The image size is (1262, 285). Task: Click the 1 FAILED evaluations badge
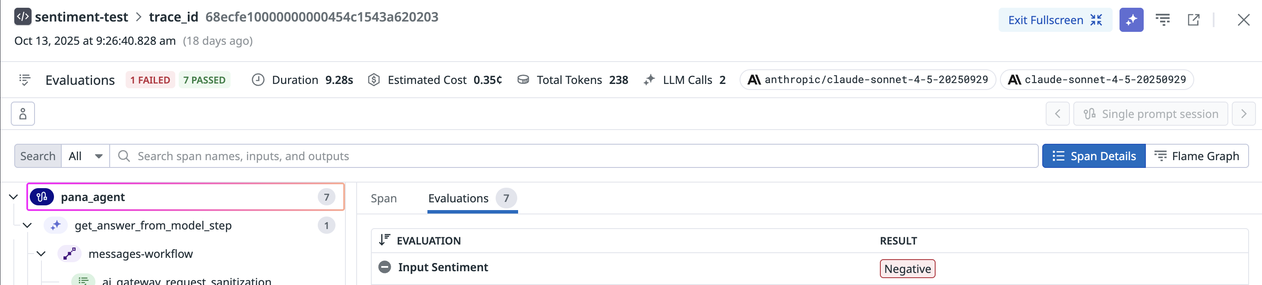tap(150, 80)
